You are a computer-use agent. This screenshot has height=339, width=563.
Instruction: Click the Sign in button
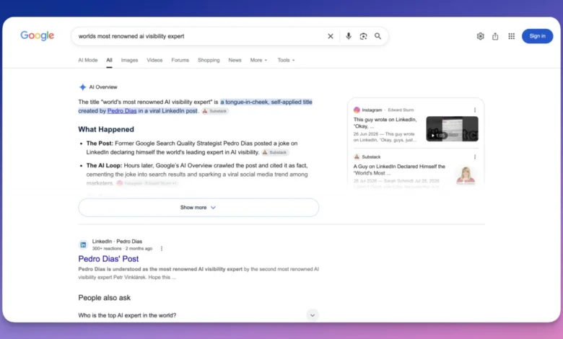(537, 36)
